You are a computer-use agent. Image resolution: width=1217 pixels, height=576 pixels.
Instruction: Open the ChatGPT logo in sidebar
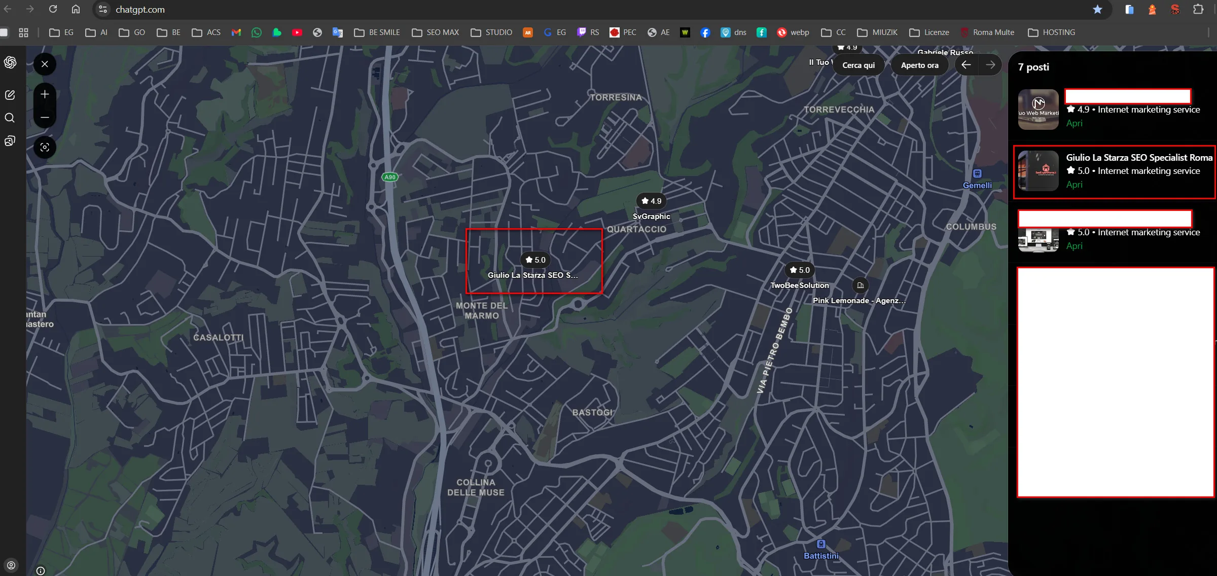[10, 62]
